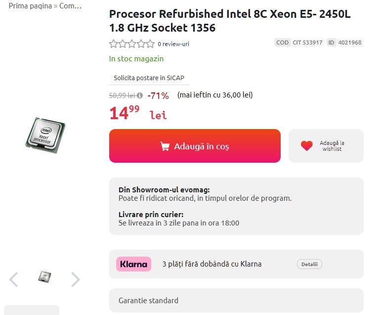Show previous product image with left arrow

pos(14,279)
